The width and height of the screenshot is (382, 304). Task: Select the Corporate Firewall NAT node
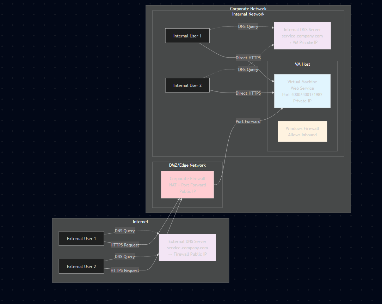point(187,185)
